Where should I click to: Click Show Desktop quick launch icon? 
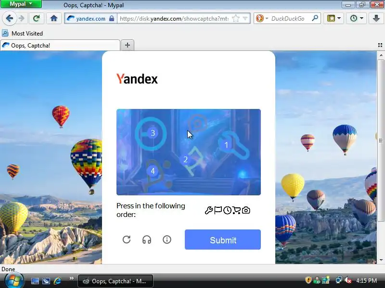(x=35, y=281)
